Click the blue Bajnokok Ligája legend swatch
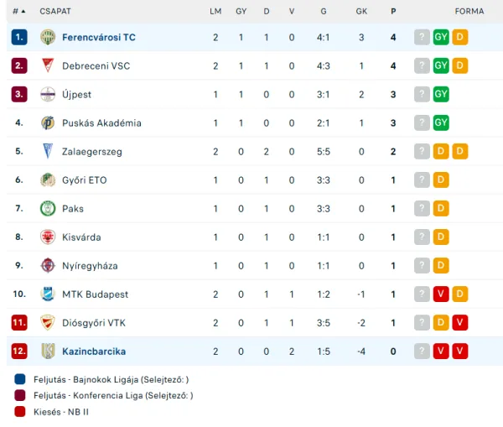The image size is (503, 427). [x=20, y=379]
